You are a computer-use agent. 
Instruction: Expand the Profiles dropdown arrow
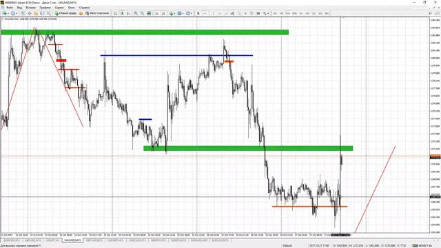tap(17, 13)
